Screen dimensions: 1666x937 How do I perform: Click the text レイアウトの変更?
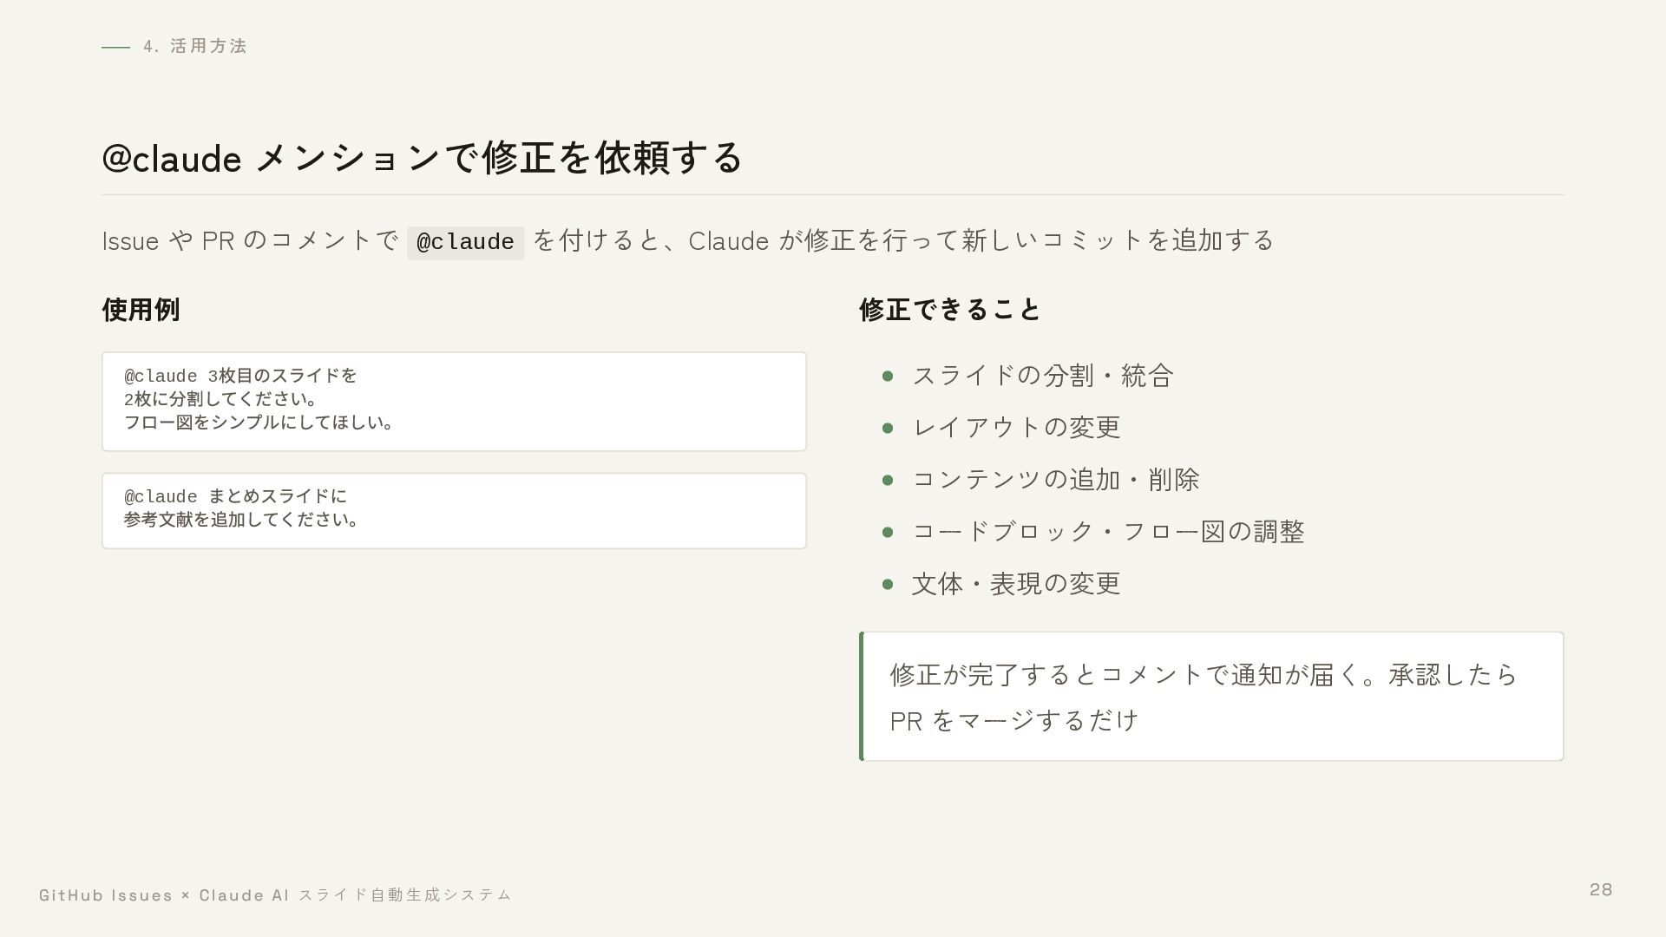(1017, 428)
